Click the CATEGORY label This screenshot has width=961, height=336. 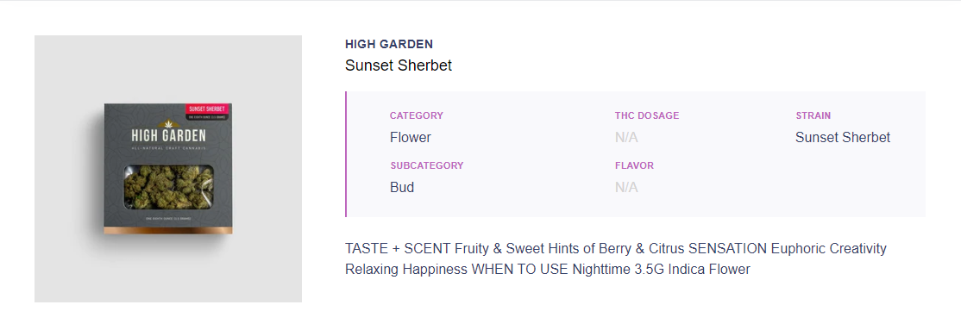tap(416, 115)
